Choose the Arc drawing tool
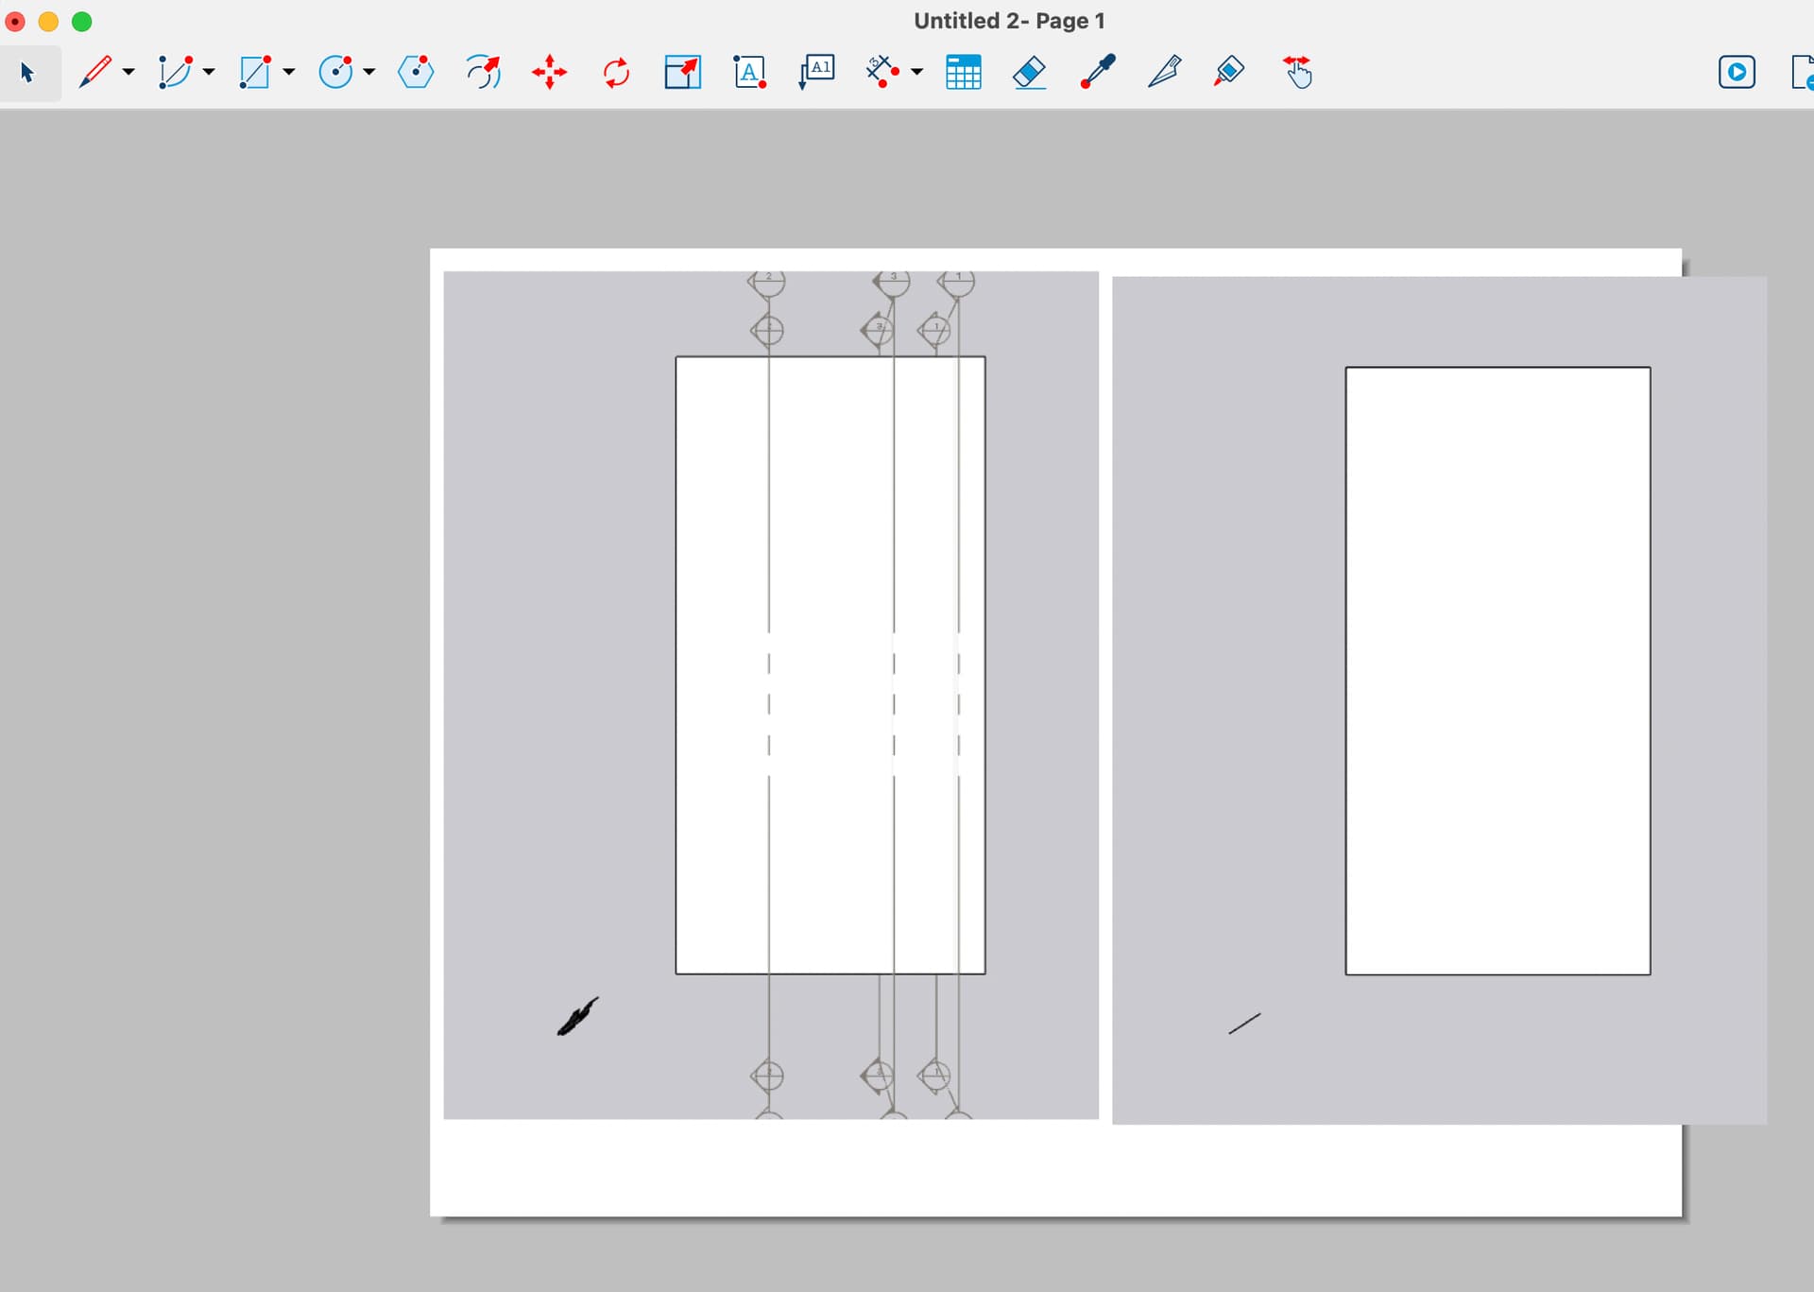The image size is (1814, 1292). pos(175,73)
